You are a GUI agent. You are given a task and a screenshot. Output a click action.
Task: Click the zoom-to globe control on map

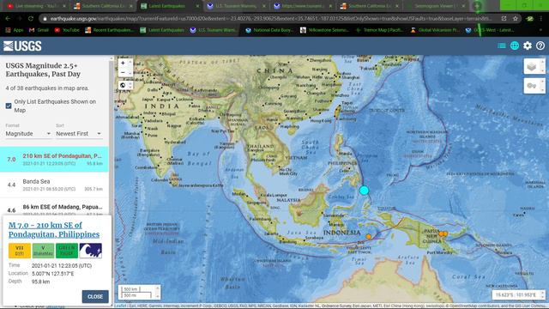coord(123,85)
